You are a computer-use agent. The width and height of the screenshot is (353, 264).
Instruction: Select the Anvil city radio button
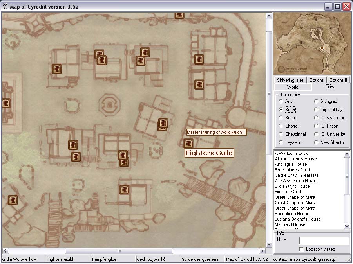point(281,101)
